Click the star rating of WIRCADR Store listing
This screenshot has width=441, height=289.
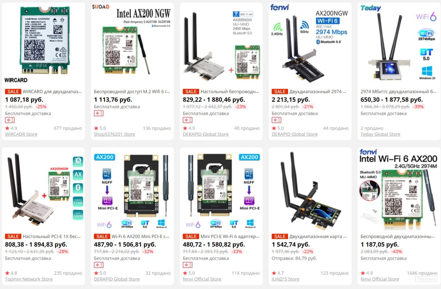(x=11, y=128)
